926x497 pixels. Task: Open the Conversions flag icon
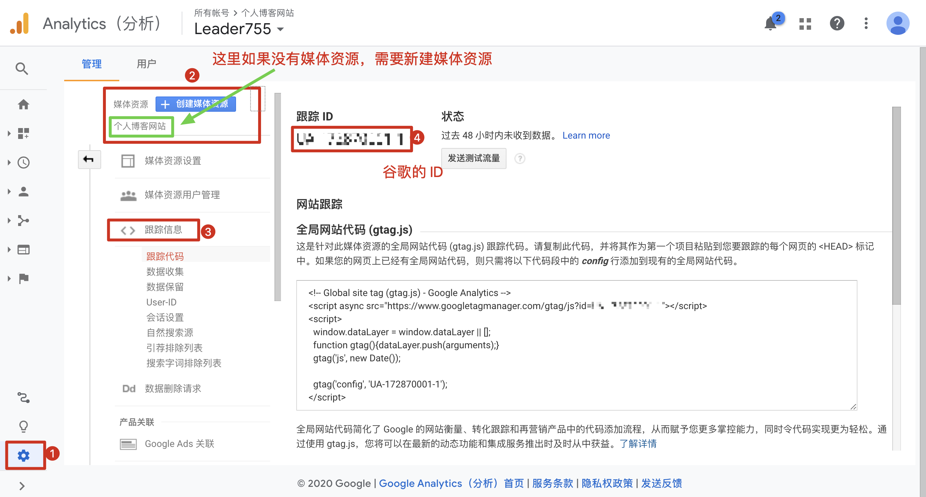24,278
